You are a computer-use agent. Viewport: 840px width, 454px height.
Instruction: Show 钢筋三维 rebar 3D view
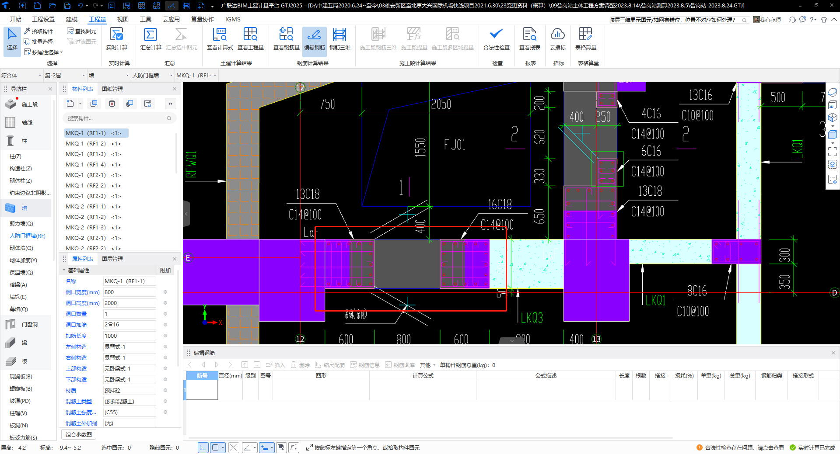point(340,39)
